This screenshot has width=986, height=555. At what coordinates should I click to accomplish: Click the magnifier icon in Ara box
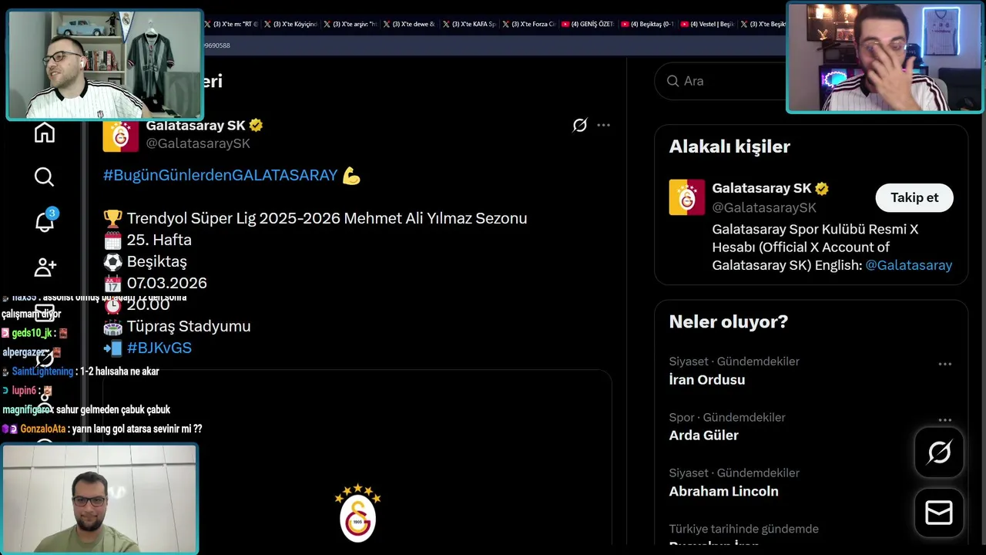672,81
